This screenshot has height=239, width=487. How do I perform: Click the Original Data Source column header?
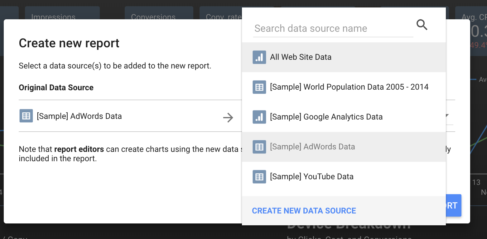[x=56, y=88]
